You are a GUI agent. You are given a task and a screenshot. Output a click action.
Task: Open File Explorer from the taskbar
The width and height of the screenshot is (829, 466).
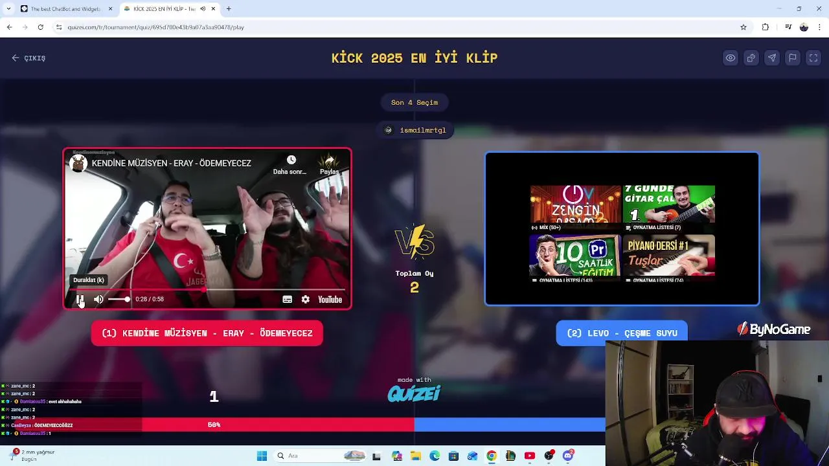point(415,456)
